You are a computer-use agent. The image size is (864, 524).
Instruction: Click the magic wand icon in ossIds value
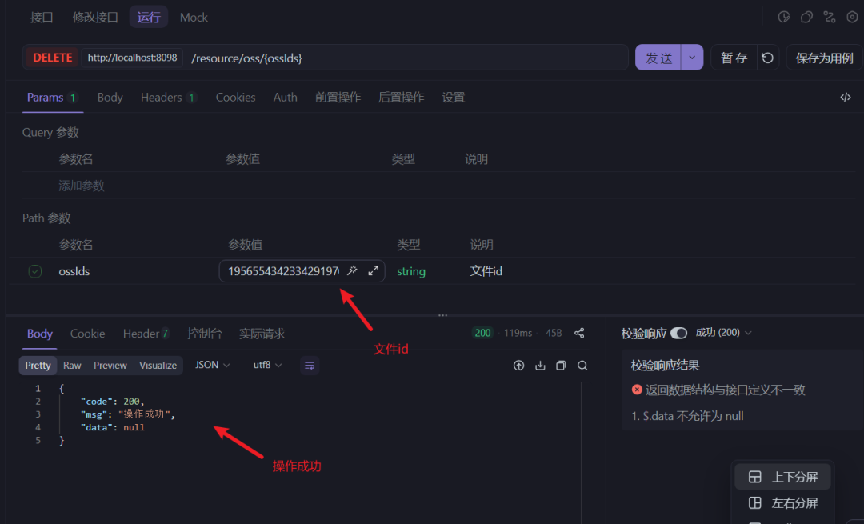352,270
